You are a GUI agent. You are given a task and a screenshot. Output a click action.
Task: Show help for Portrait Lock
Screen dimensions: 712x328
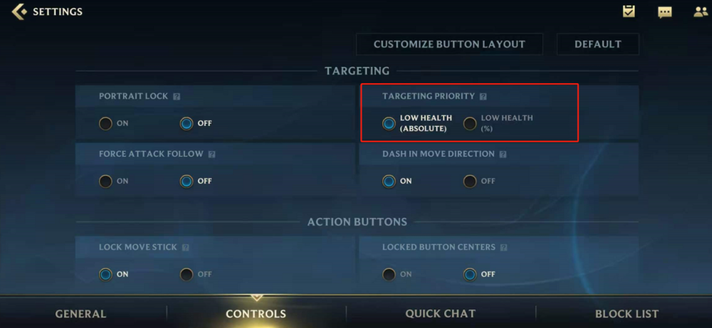(x=177, y=97)
